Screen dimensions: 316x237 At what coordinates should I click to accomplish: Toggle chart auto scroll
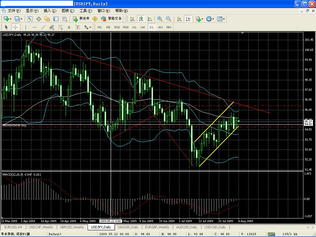(x=179, y=19)
